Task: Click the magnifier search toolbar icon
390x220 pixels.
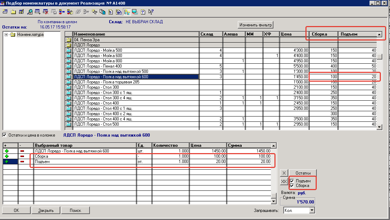Action: coord(30,12)
